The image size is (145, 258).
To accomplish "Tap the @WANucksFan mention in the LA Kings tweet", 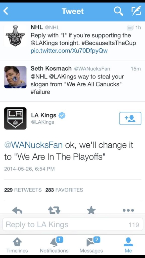I will [33, 145].
